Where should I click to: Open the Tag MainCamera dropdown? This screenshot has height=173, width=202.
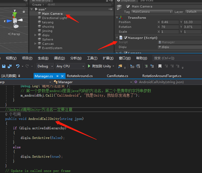point(152,12)
